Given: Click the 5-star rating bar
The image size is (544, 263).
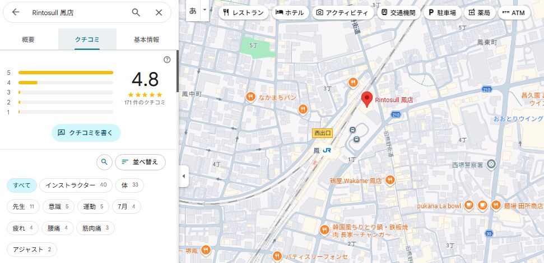Looking at the screenshot, I should pyautogui.click(x=66, y=73).
